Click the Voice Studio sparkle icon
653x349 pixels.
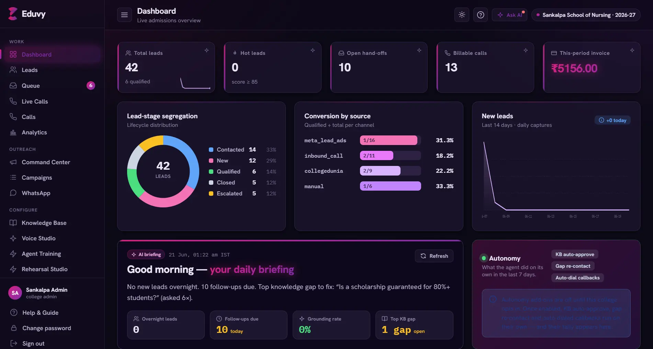pyautogui.click(x=13, y=238)
